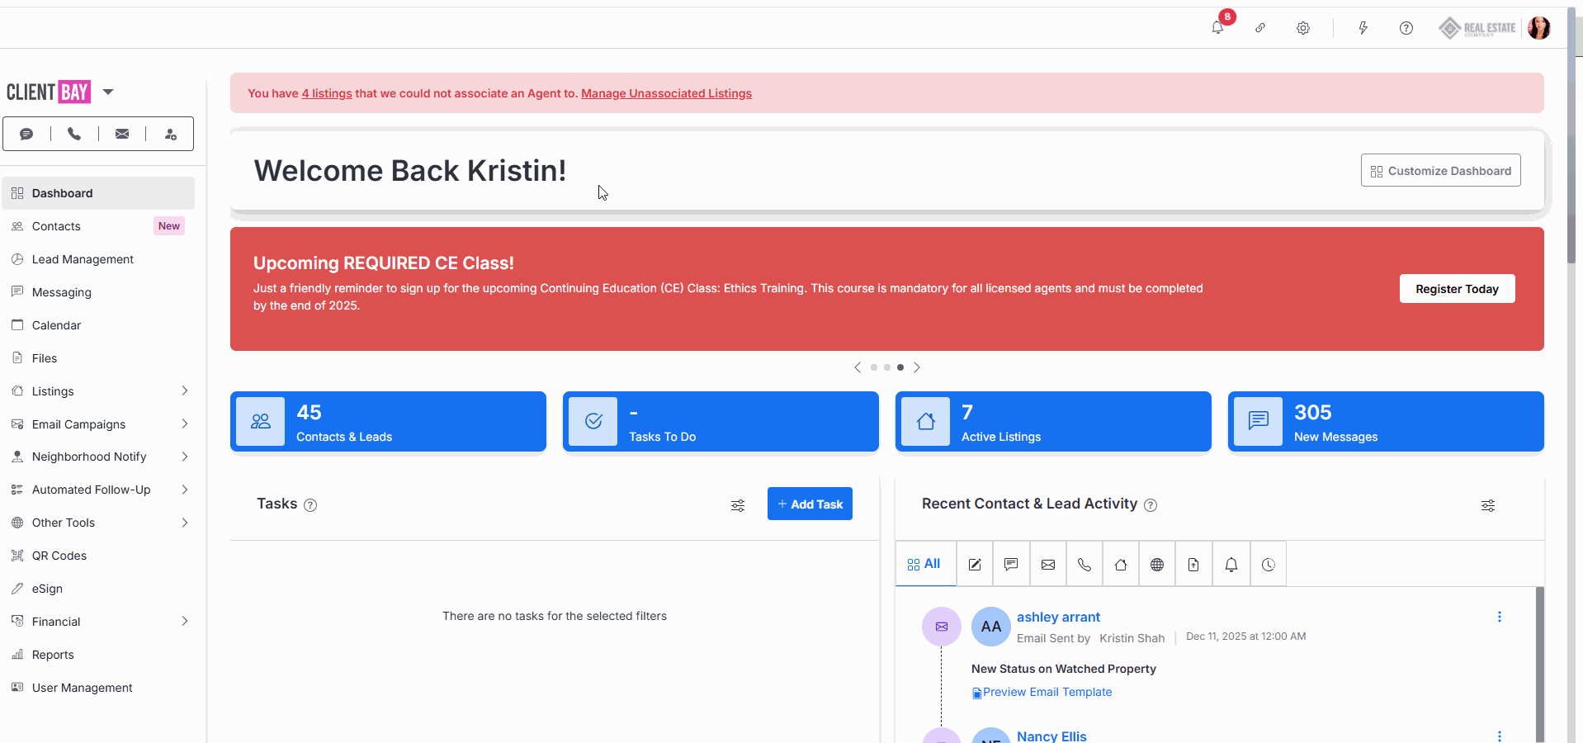Click the envelope icon in sidebar quick bar
This screenshot has width=1583, height=743.
click(x=122, y=134)
